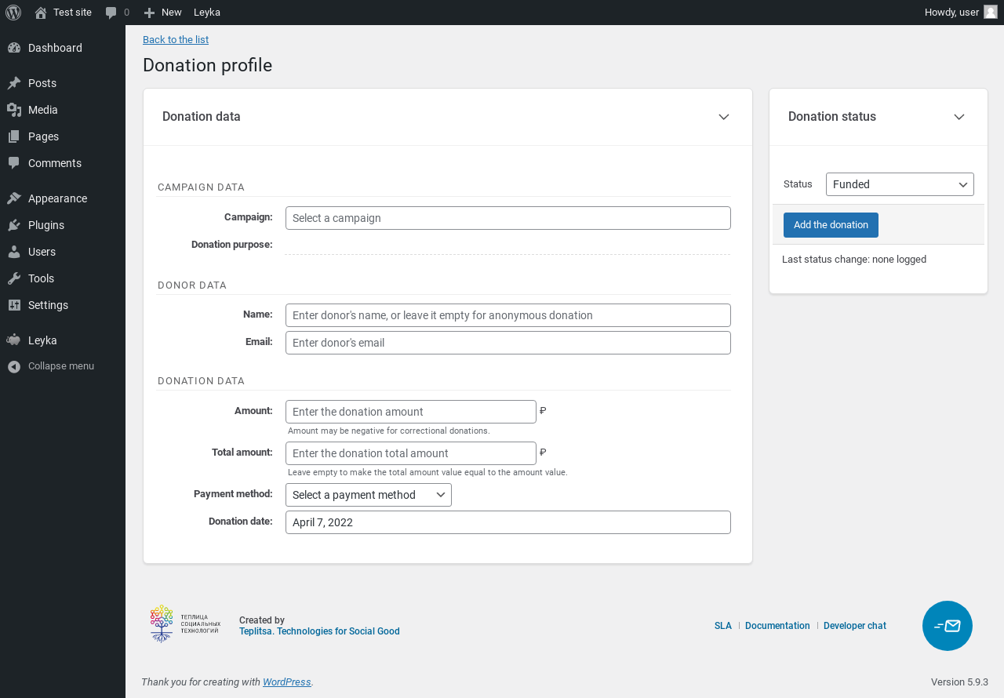Open the payment method dropdown
1004x698 pixels.
(x=368, y=495)
